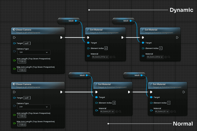Image resolution: width=197 pixels, height=131 pixels.
Task: Select the Mesh variable node above MI_Quinn_02Fac node
Action: click(123, 21)
